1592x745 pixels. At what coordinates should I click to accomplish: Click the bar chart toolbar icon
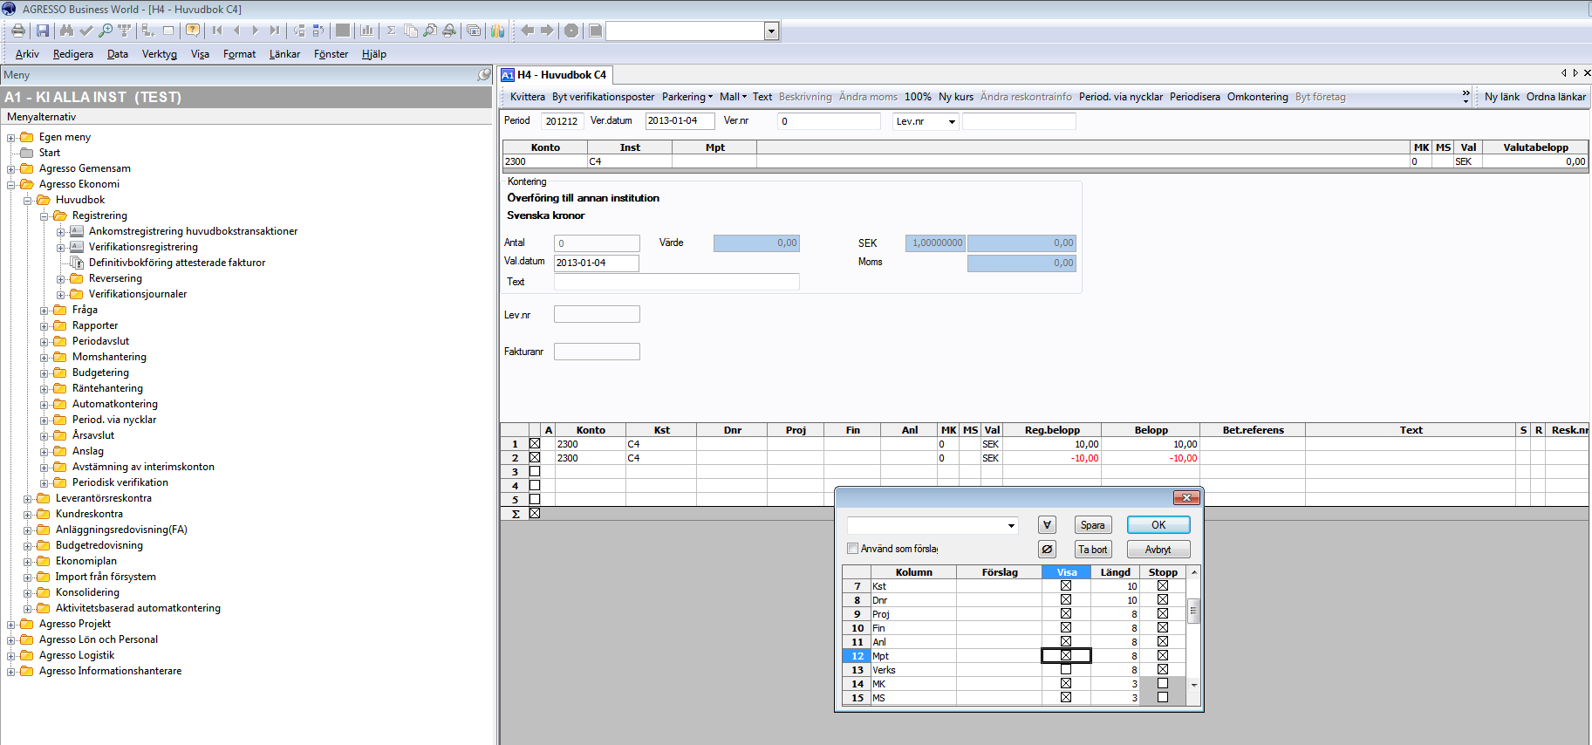tap(367, 31)
